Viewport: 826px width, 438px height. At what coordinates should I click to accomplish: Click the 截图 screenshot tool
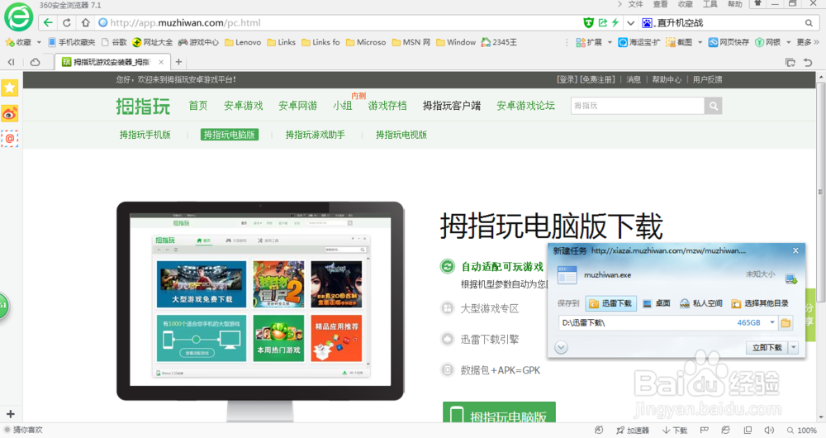[679, 42]
